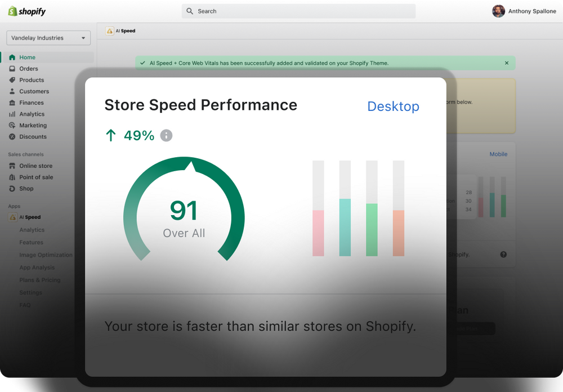Click the Orders inbox icon
This screenshot has height=392, width=563.
[12, 69]
